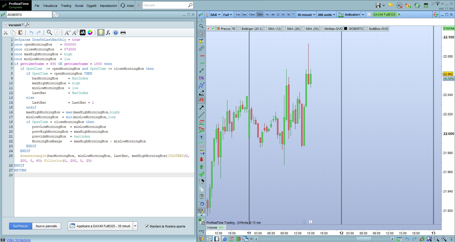Open the Social menu

point(79,6)
